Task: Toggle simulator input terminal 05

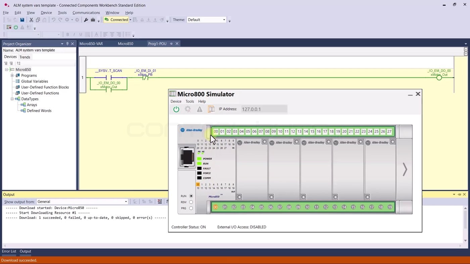Action: pyautogui.click(x=248, y=131)
